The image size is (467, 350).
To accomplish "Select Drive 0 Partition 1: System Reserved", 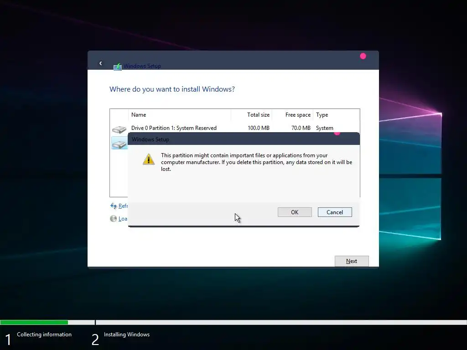I will pyautogui.click(x=174, y=128).
